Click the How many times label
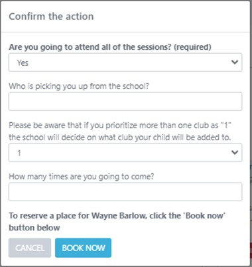The width and height of the screenshot is (252, 267). [82, 177]
